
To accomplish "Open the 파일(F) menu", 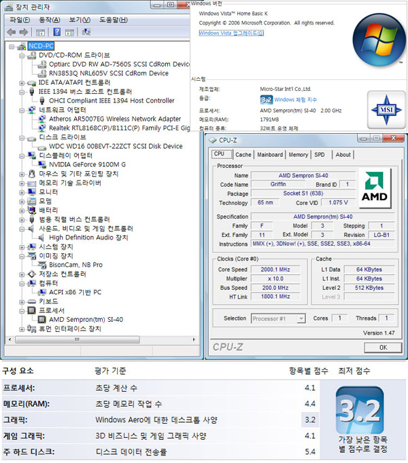I will click(20, 20).
